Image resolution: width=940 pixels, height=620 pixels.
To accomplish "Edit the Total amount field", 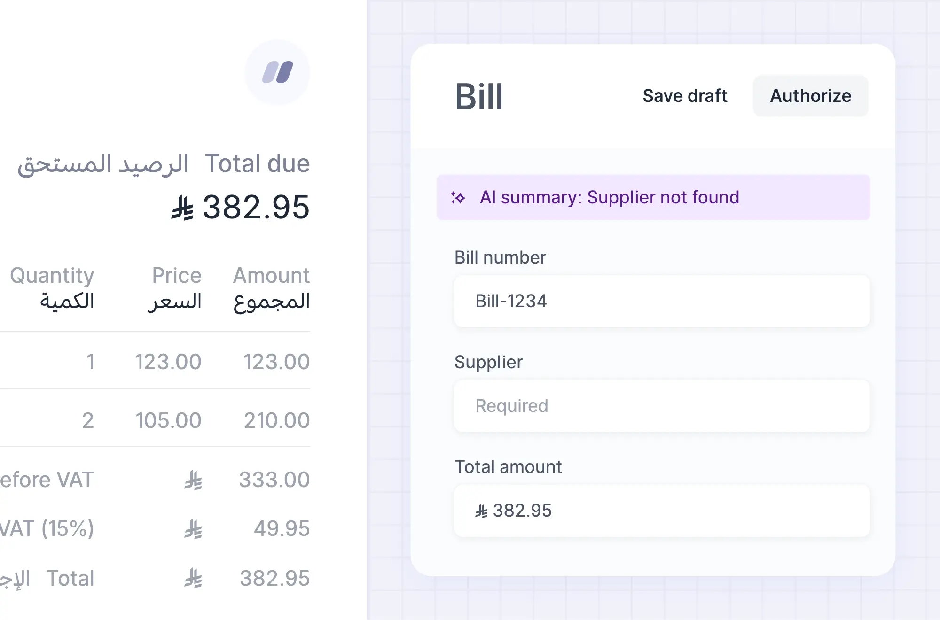I will [x=662, y=511].
